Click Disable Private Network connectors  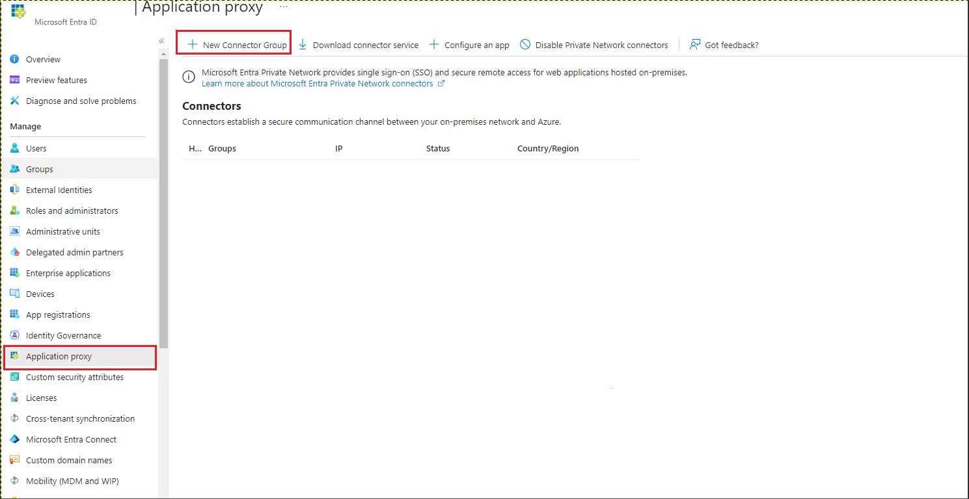click(594, 45)
